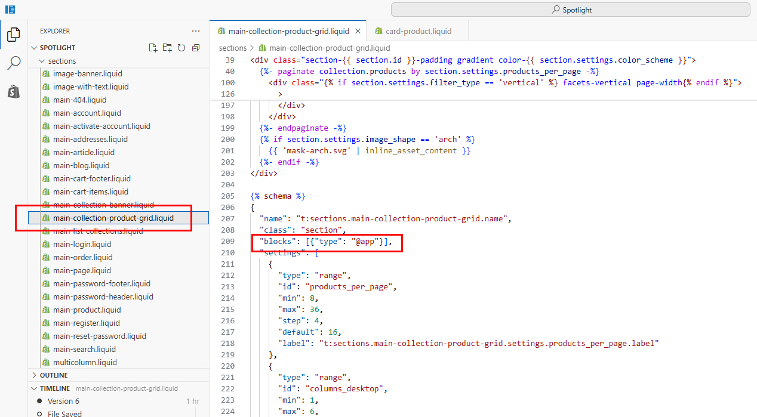Select Version 6 timeline entry
757x417 pixels.
click(x=63, y=401)
